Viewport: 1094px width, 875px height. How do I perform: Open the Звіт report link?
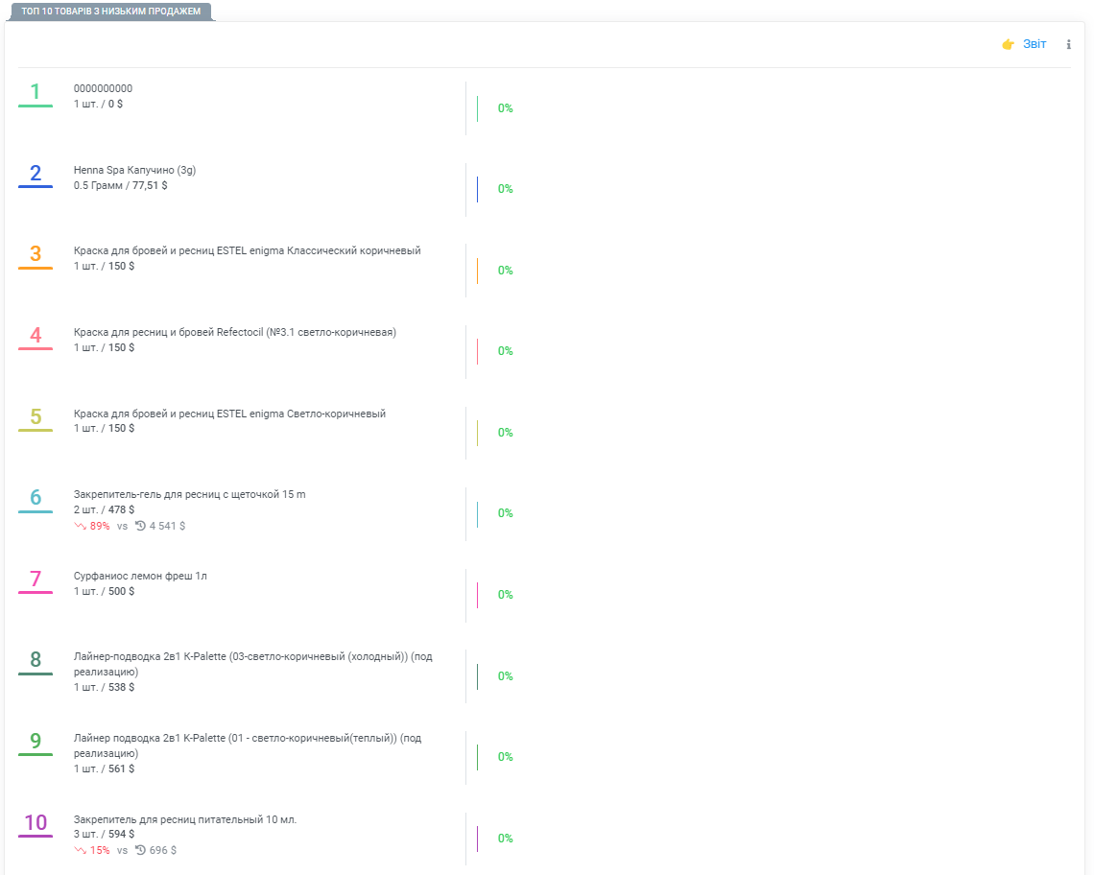pos(1034,44)
